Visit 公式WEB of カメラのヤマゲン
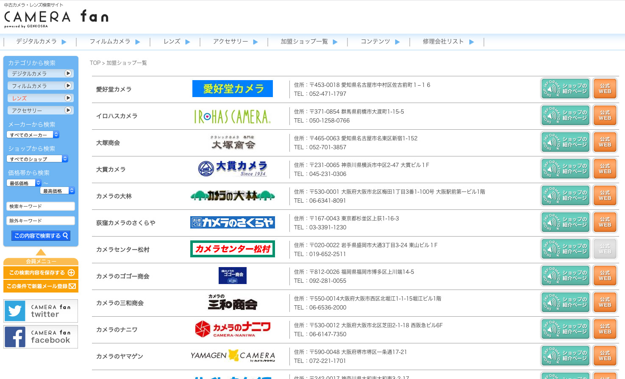625x379 pixels. click(x=605, y=356)
